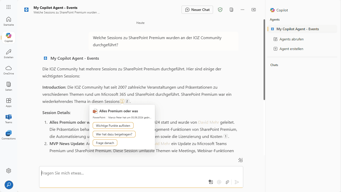341x192 pixels.
Task: Open the more options ellipsis menu
Action: pos(242,10)
